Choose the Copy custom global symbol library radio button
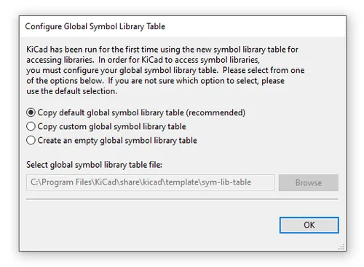This screenshot has width=364, height=267. (31, 126)
